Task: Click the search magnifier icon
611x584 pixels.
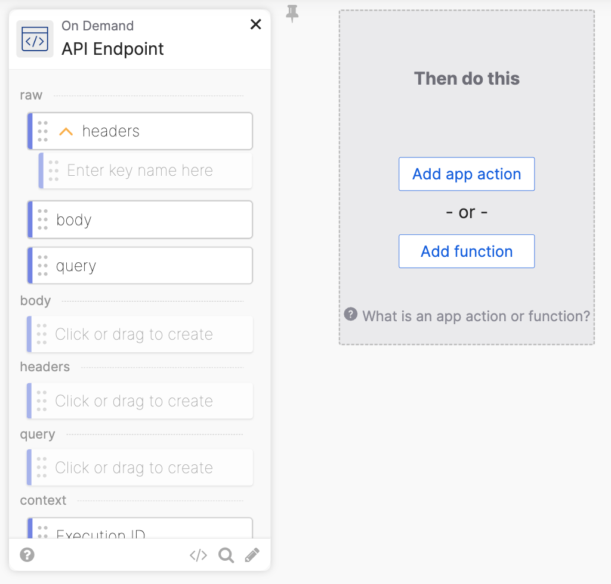Action: click(226, 555)
